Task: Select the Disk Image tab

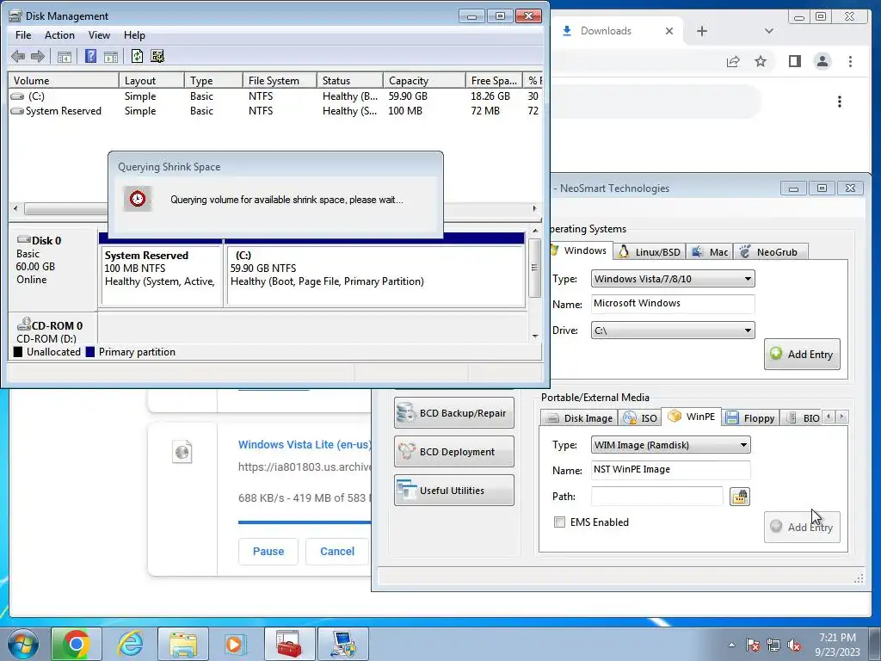Action: click(579, 418)
